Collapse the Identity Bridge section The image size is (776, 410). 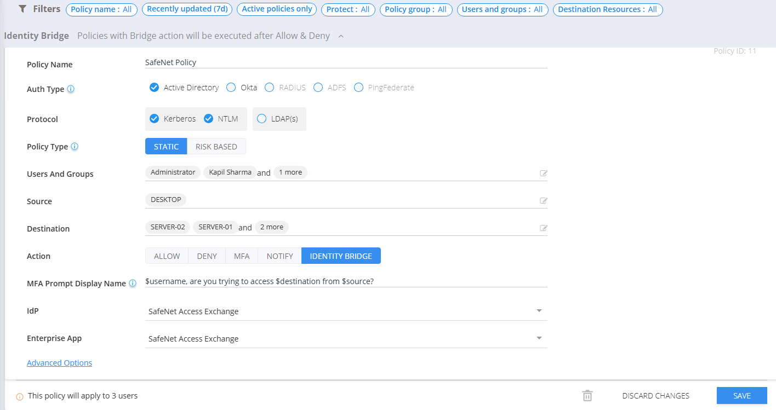coord(341,36)
